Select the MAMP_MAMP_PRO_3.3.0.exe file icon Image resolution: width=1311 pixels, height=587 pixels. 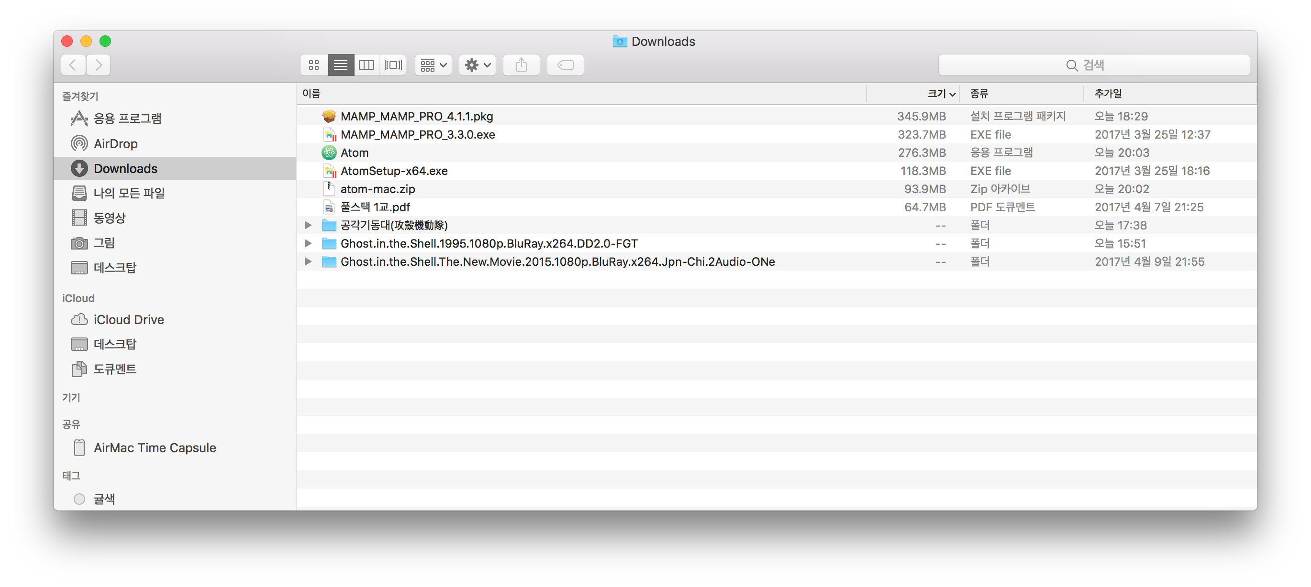pyautogui.click(x=329, y=135)
